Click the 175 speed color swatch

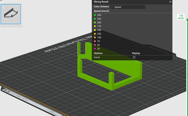tap(95, 26)
